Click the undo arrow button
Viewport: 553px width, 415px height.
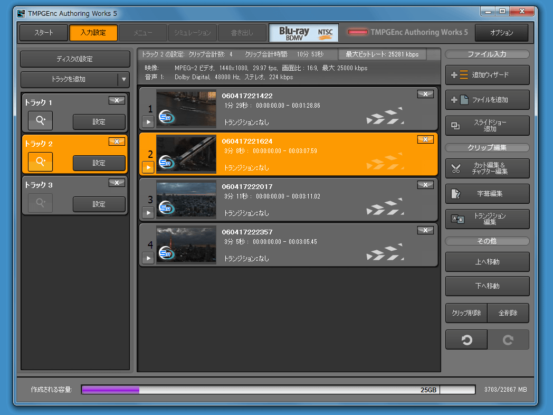(x=466, y=340)
